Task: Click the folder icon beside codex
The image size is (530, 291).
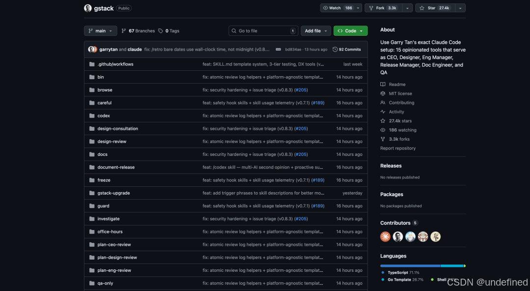Action: (92, 116)
